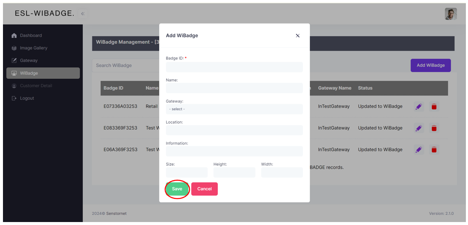Click the purple Add WiBadge button
This screenshot has width=468, height=225.
click(x=430, y=65)
